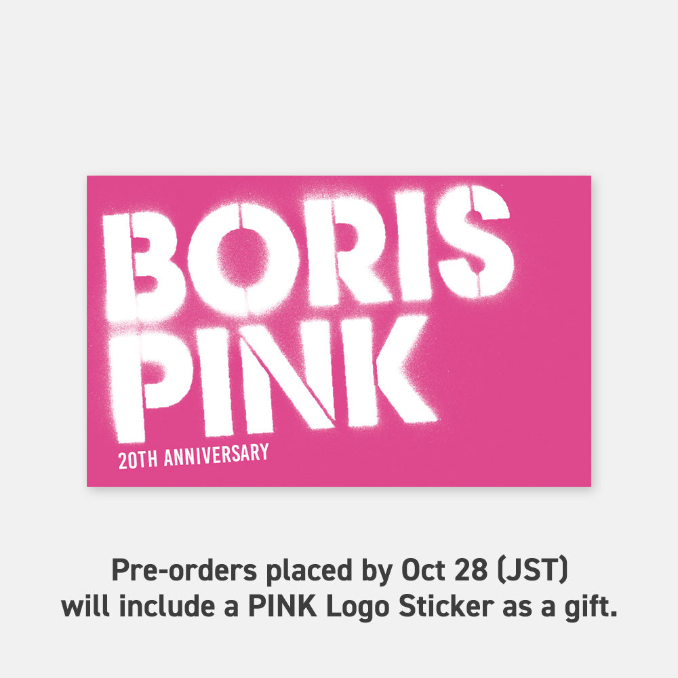Screen dimensions: 678x678
Task: Click the letter S in BORIS
Action: tap(475, 242)
